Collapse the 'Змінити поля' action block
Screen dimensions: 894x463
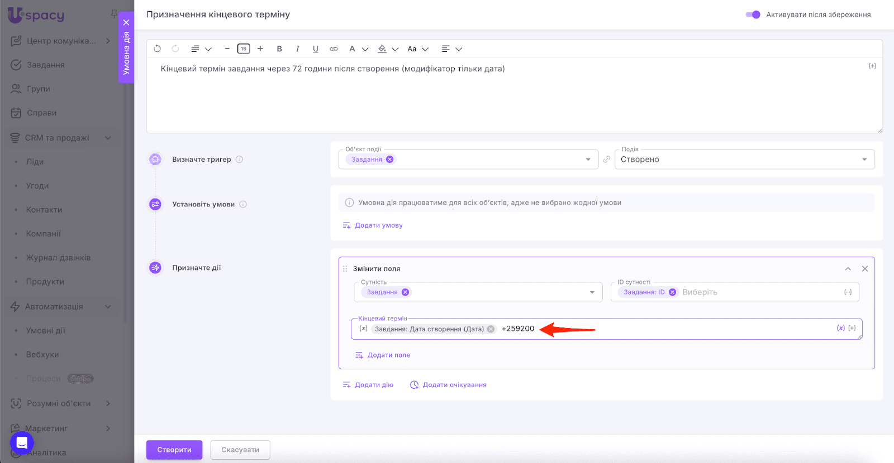[848, 269]
